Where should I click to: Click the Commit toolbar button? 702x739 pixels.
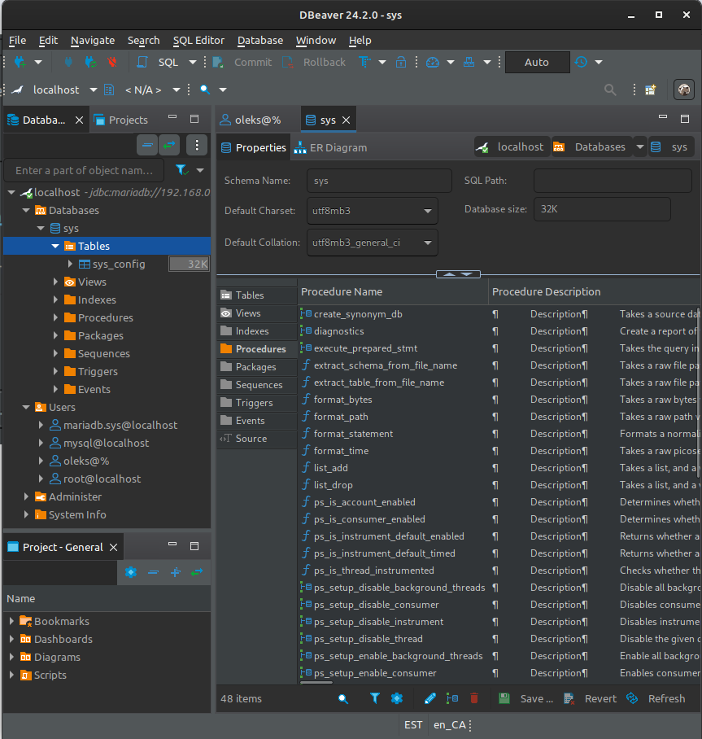(242, 62)
